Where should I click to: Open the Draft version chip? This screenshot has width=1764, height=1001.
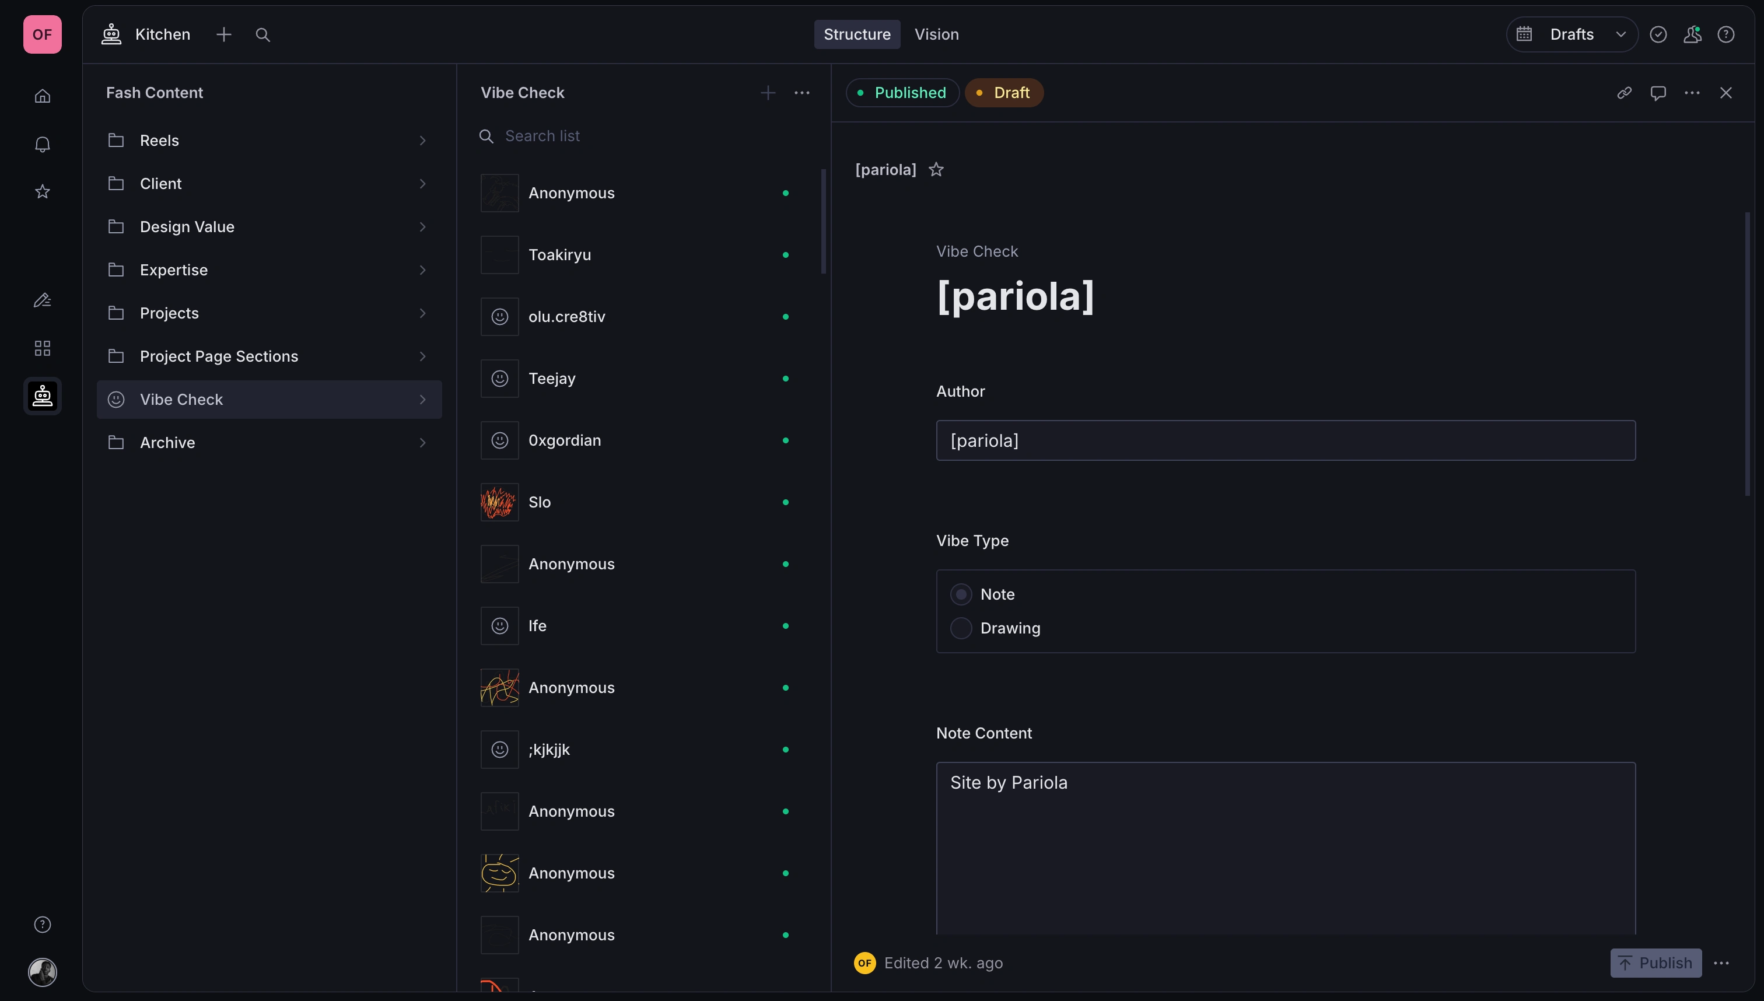[x=1004, y=92]
